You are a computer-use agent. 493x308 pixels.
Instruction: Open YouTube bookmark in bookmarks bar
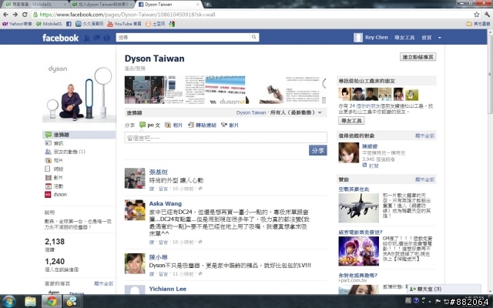(124, 24)
